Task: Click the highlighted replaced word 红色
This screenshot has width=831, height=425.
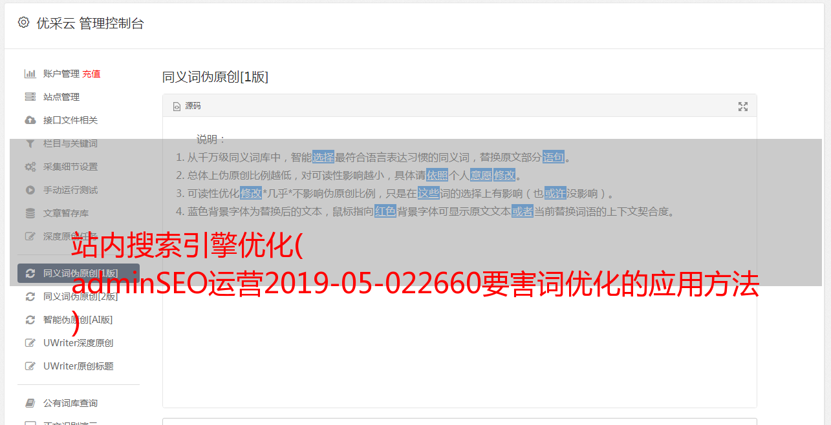Action: [x=385, y=211]
